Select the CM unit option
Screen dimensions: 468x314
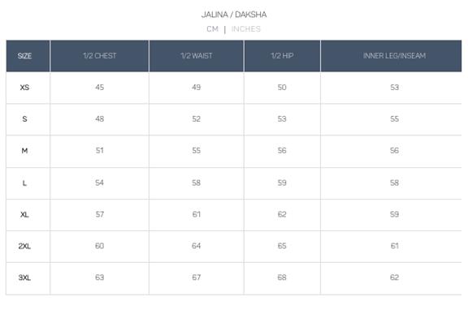pos(213,29)
